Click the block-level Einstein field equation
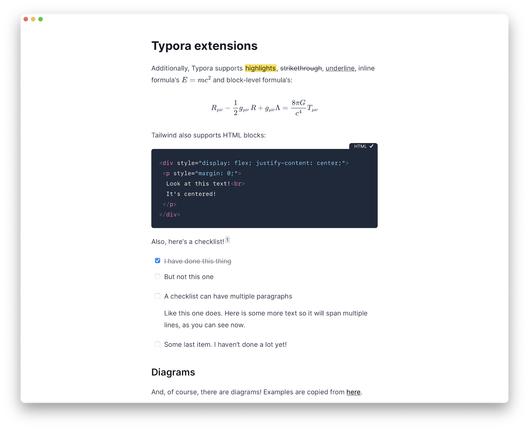 264,108
